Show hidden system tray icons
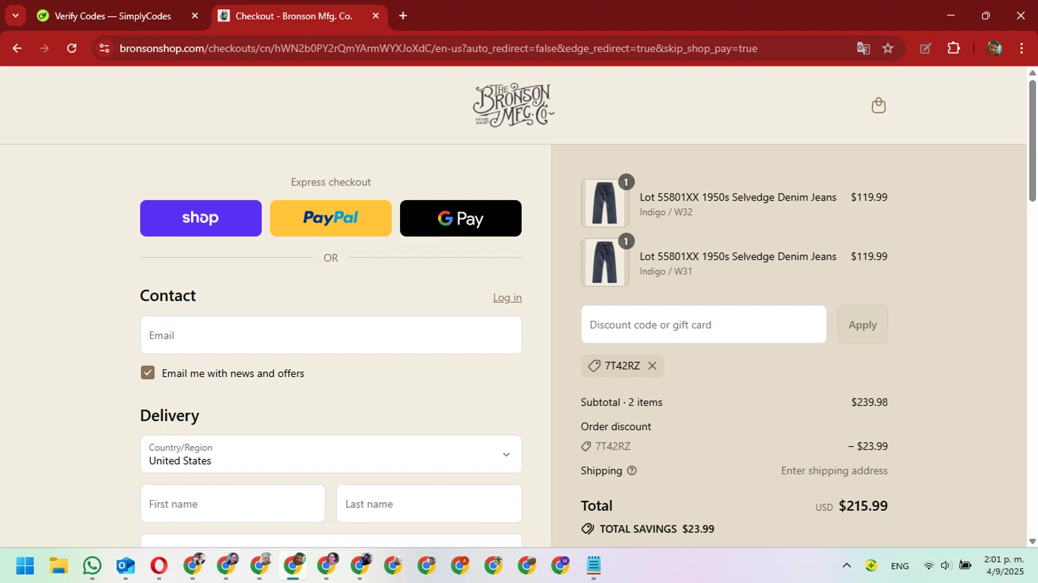The height and width of the screenshot is (583, 1038). [x=846, y=566]
